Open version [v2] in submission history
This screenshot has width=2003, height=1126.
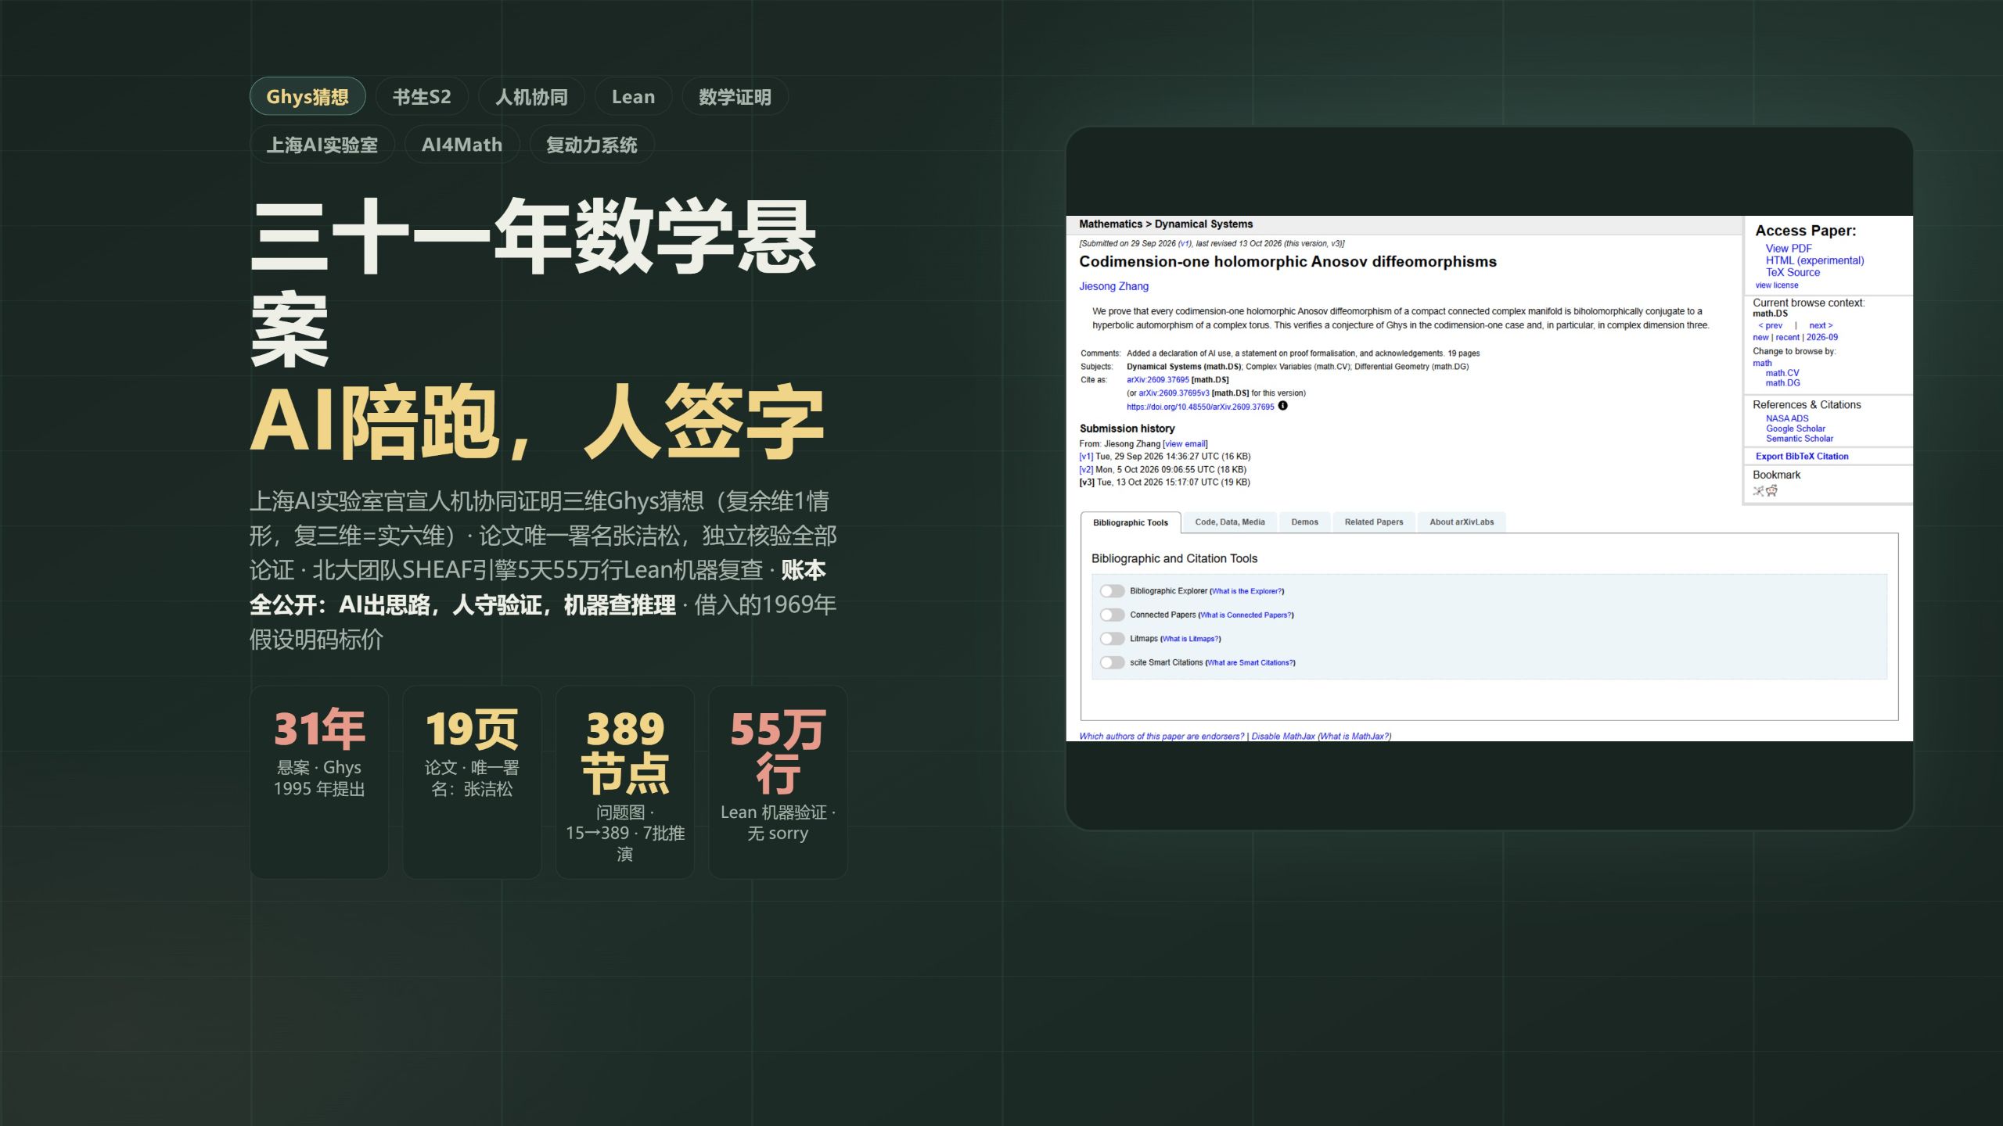point(1085,470)
